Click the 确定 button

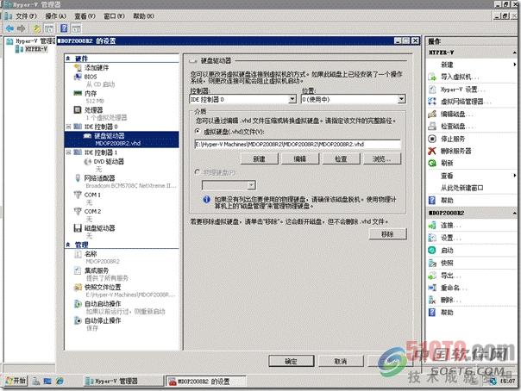pyautogui.click(x=291, y=361)
